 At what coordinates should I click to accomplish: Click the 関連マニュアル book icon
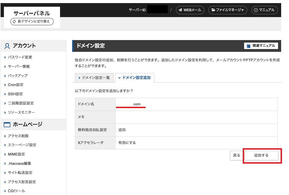[x=249, y=46]
